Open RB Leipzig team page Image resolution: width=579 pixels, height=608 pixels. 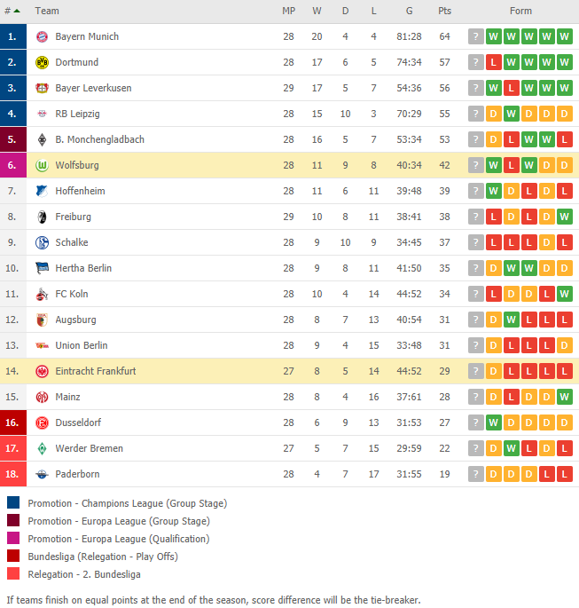pyautogui.click(x=77, y=114)
